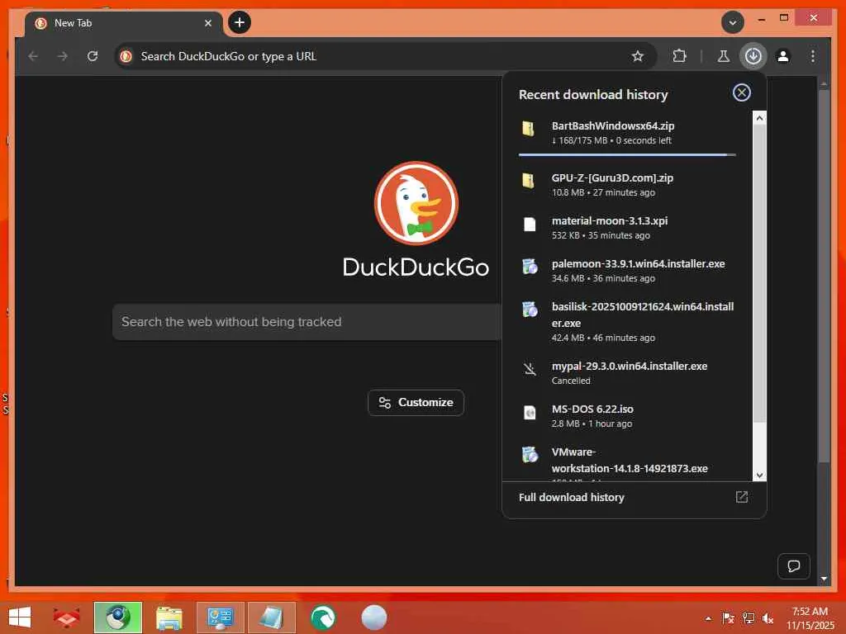Close the New Tab tab

(207, 23)
